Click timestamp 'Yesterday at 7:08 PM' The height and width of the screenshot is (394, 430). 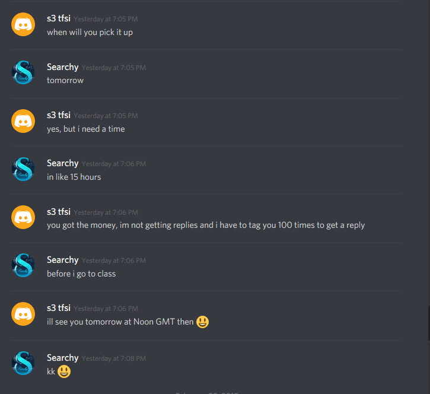point(114,358)
